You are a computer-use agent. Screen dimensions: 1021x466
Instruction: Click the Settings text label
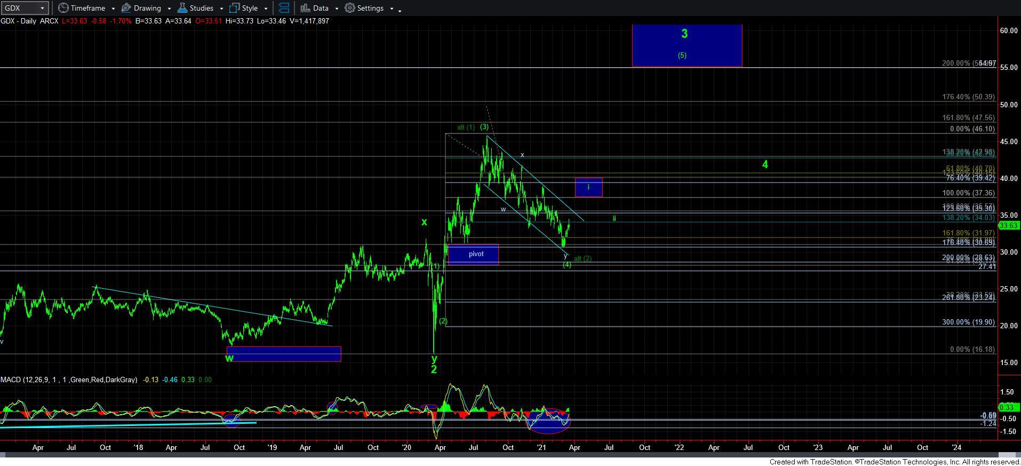370,8
